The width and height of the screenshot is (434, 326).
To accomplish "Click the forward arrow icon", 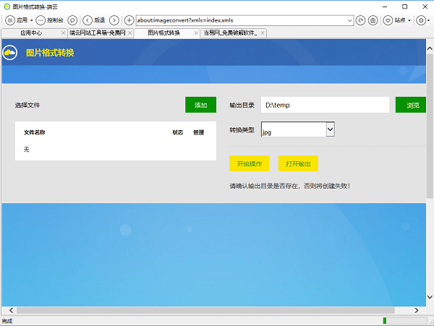I will 114,20.
